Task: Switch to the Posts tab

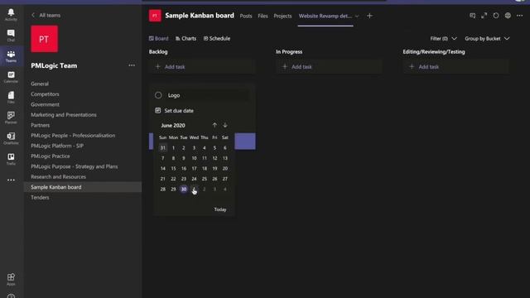Action: point(246,16)
